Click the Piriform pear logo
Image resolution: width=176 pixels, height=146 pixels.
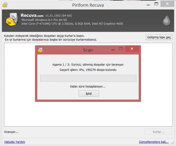click(167, 20)
